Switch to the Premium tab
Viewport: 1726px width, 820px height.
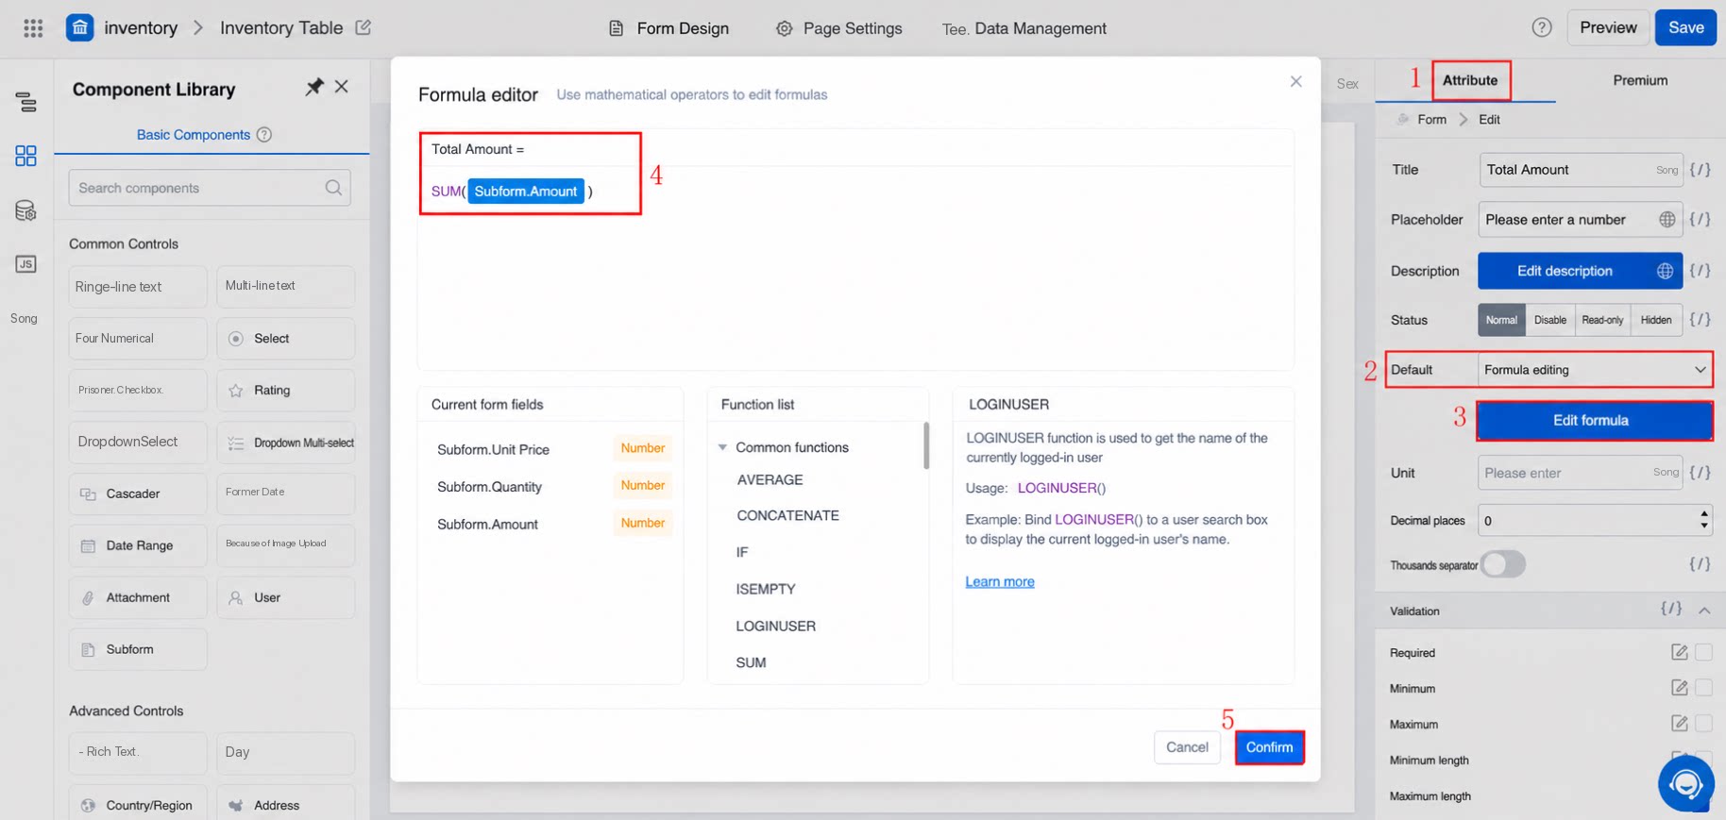(x=1640, y=80)
